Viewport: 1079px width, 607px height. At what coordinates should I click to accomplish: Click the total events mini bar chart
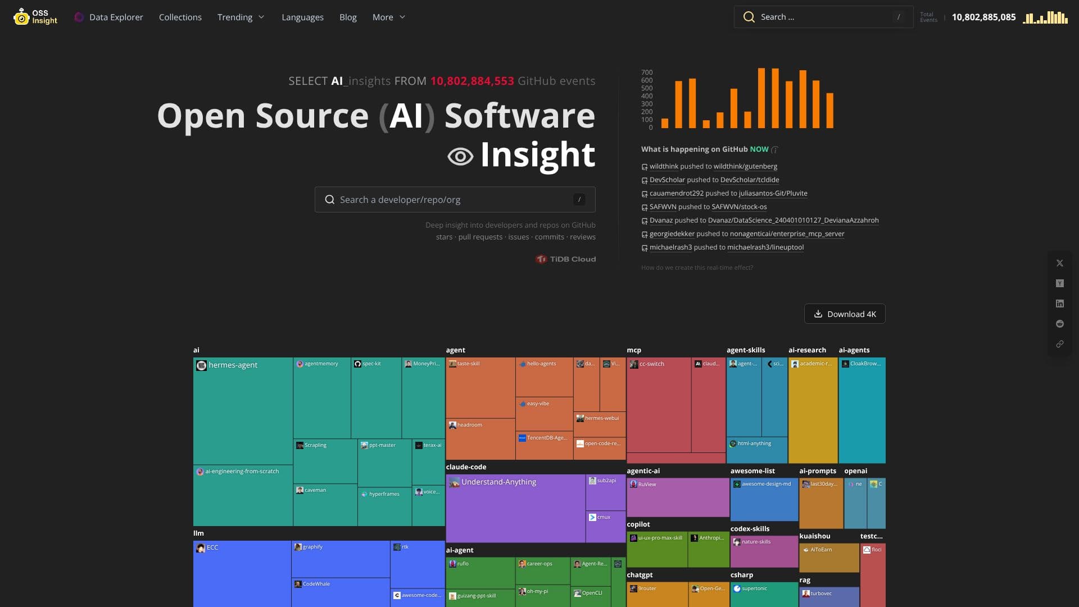click(1045, 17)
